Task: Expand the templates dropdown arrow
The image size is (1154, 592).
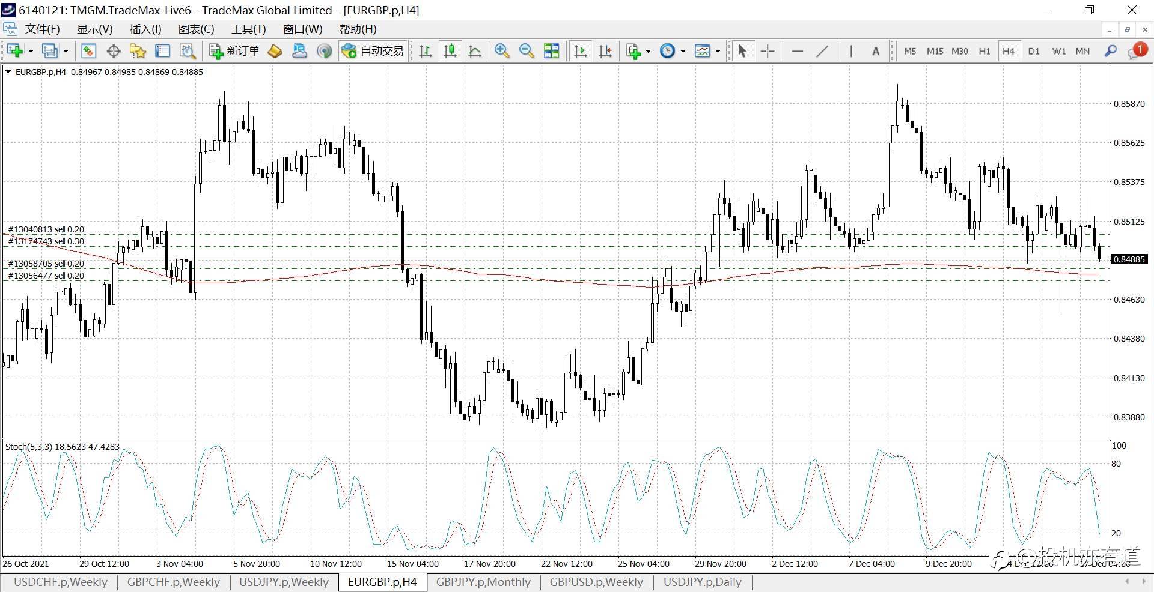Action: pos(718,51)
